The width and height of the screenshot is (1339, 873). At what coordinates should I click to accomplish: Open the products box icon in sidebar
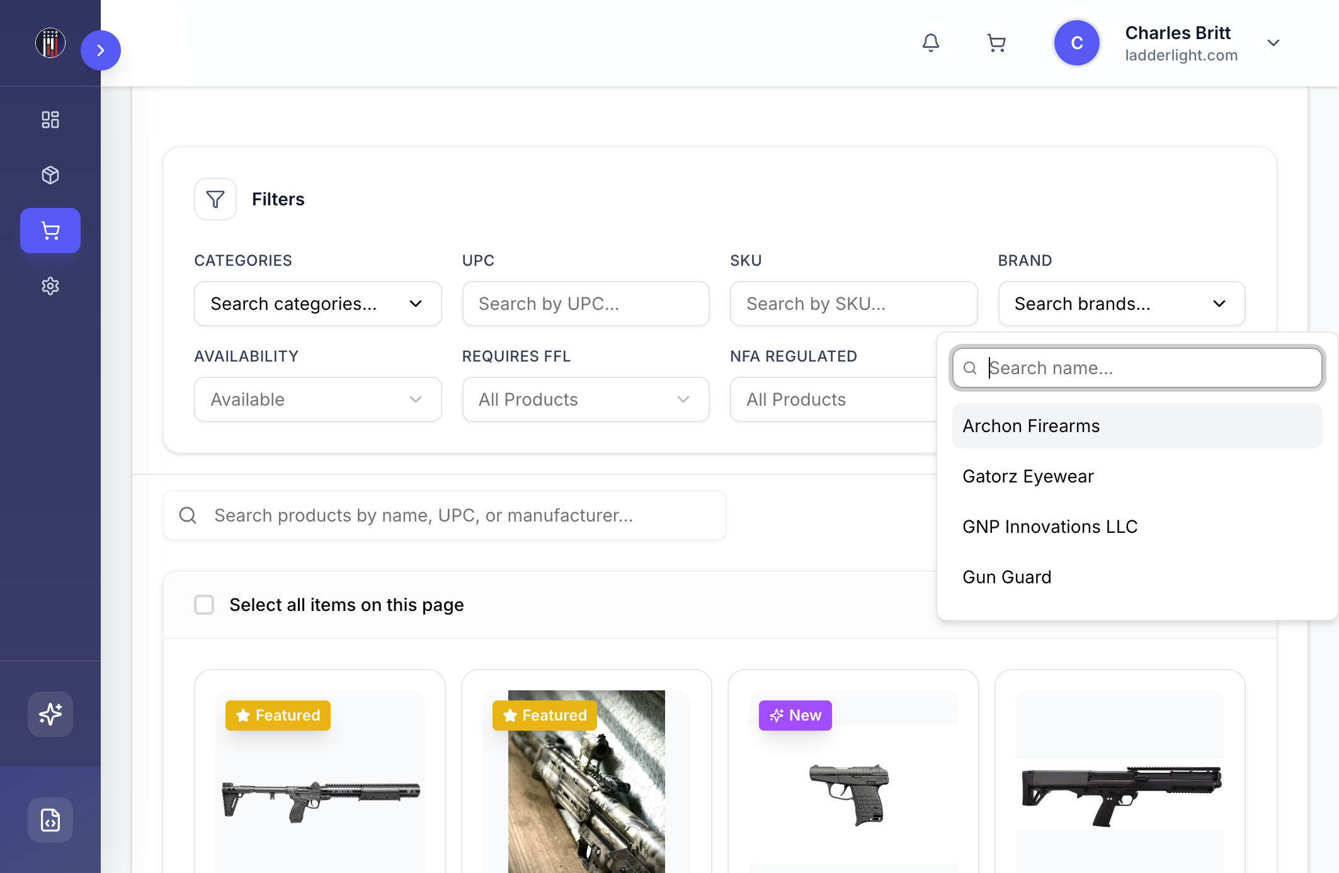coord(50,175)
